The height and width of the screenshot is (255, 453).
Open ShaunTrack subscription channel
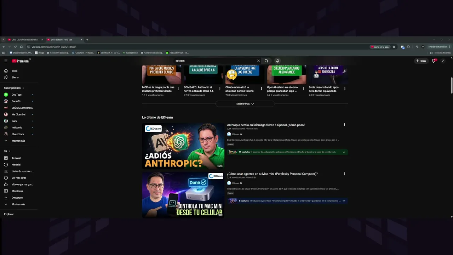point(18,134)
